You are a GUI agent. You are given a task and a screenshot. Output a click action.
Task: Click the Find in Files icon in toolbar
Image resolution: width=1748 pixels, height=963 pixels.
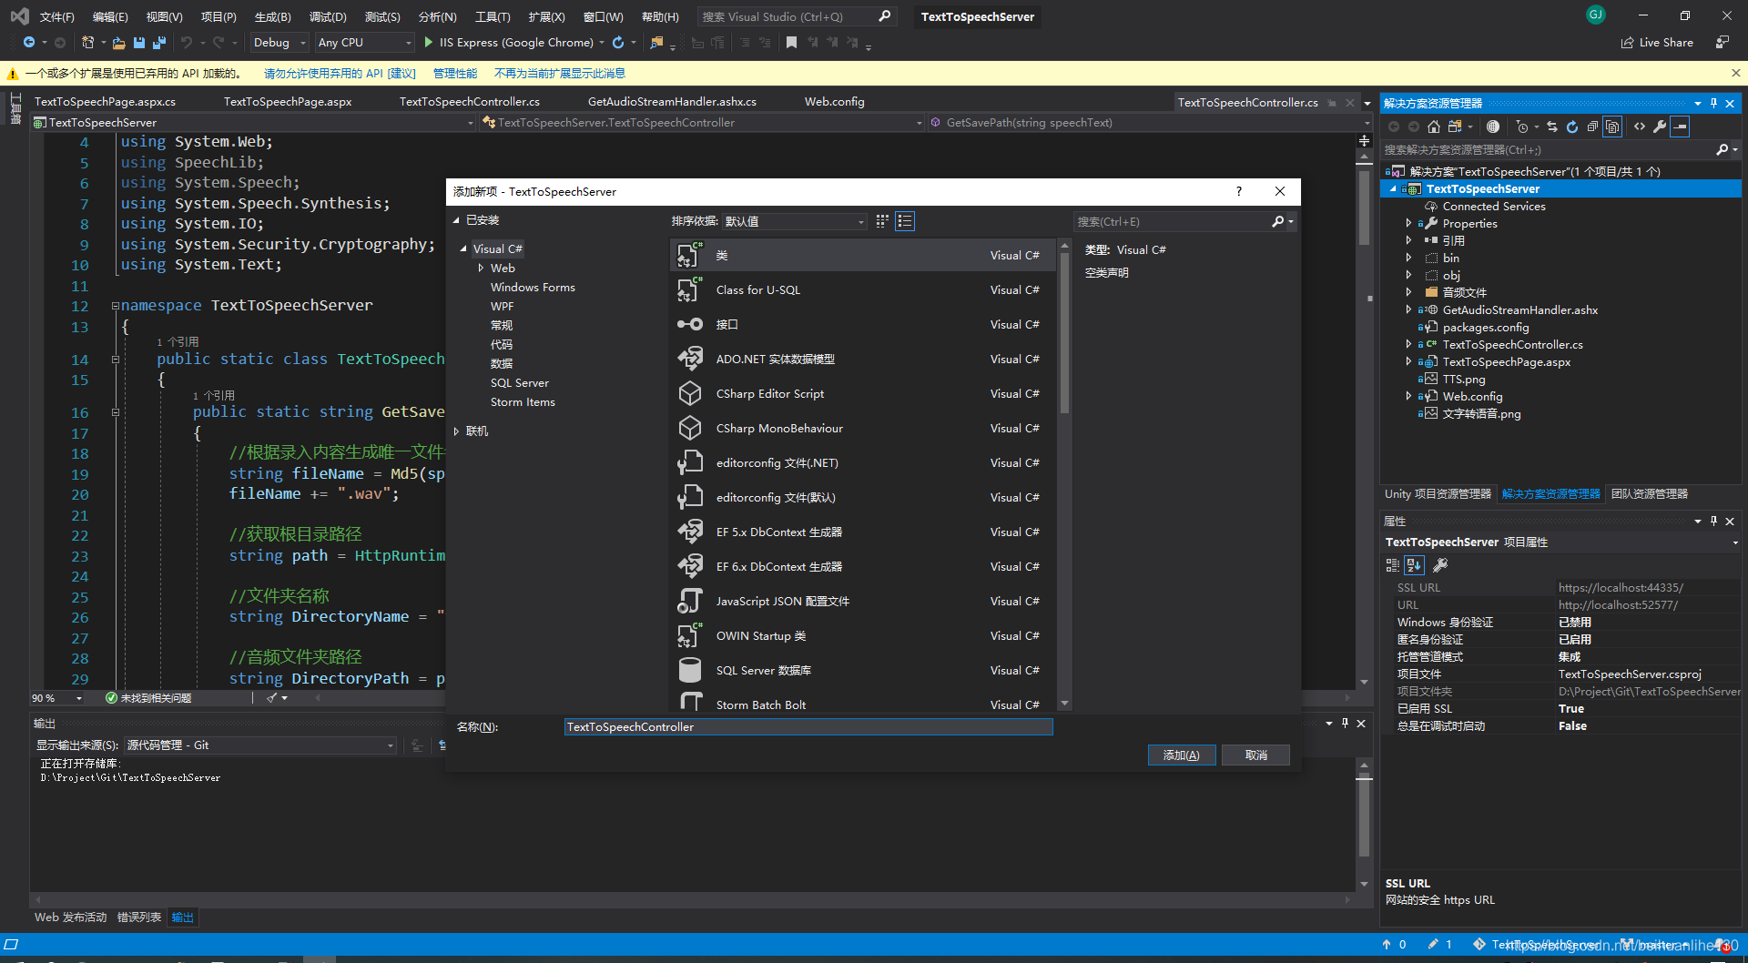[656, 42]
